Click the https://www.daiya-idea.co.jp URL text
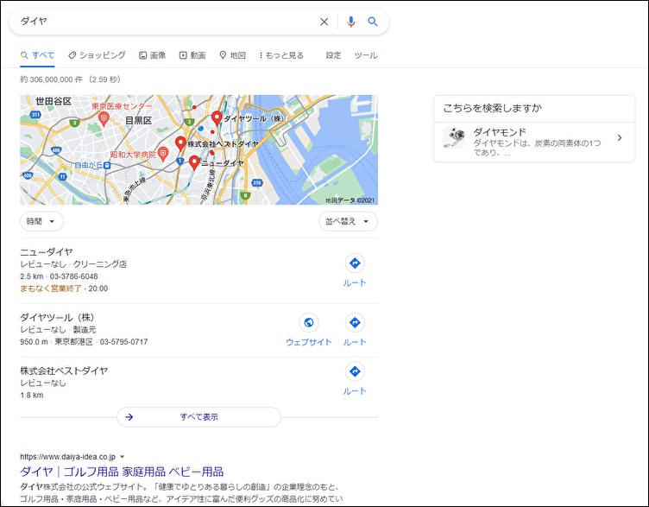Screen dimensions: 649x507 (x=68, y=457)
